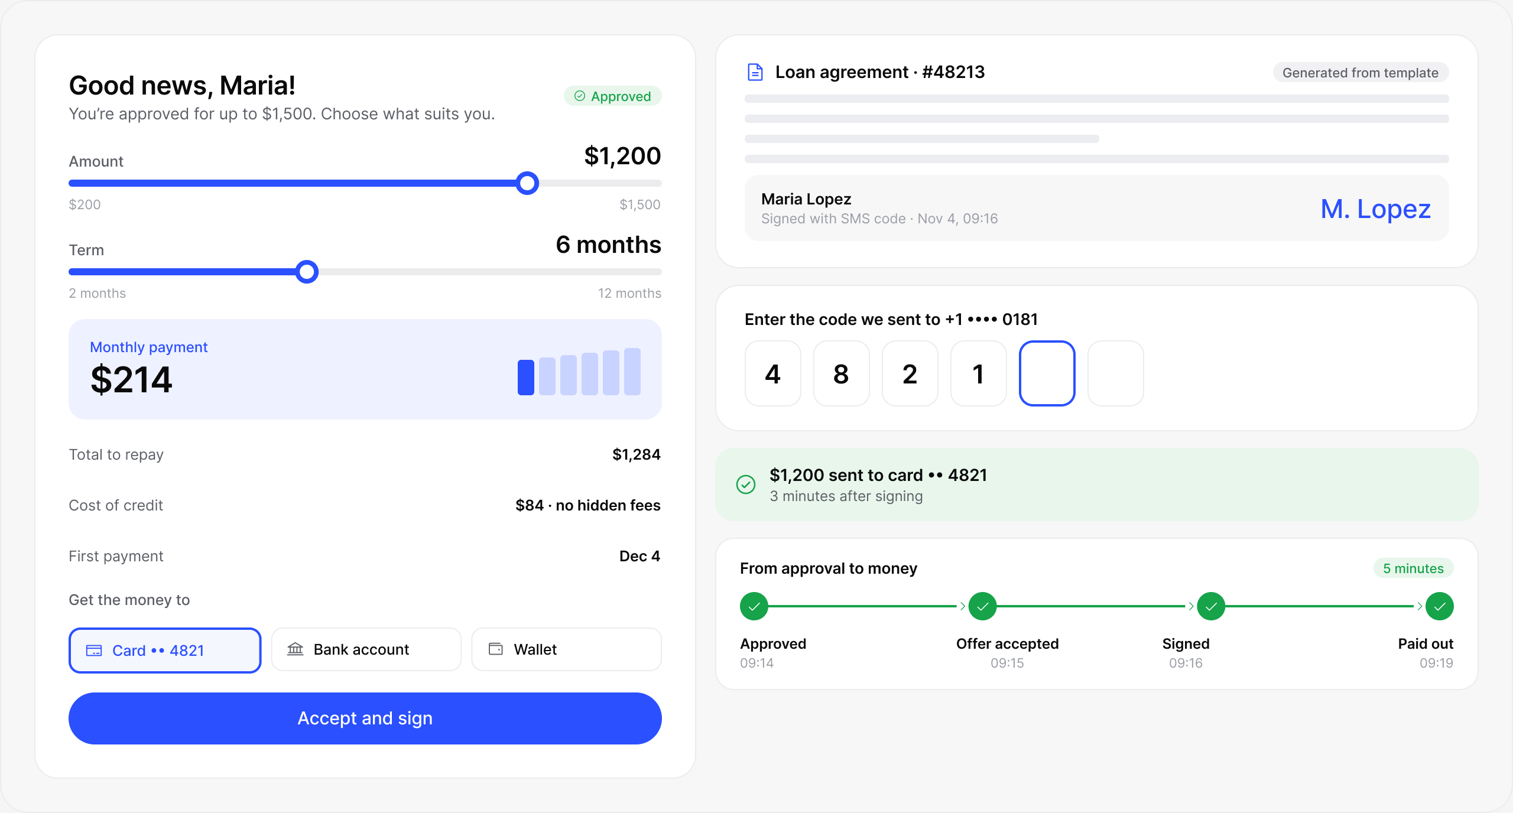Image resolution: width=1513 pixels, height=813 pixels.
Task: Click the Dec 4 first payment date
Action: pyautogui.click(x=640, y=556)
